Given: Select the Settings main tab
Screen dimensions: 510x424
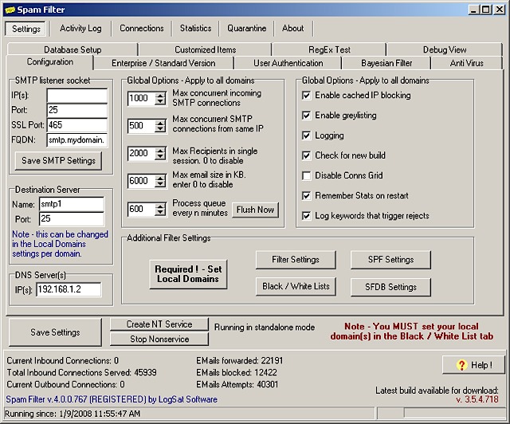Looking at the screenshot, I should pyautogui.click(x=26, y=29).
